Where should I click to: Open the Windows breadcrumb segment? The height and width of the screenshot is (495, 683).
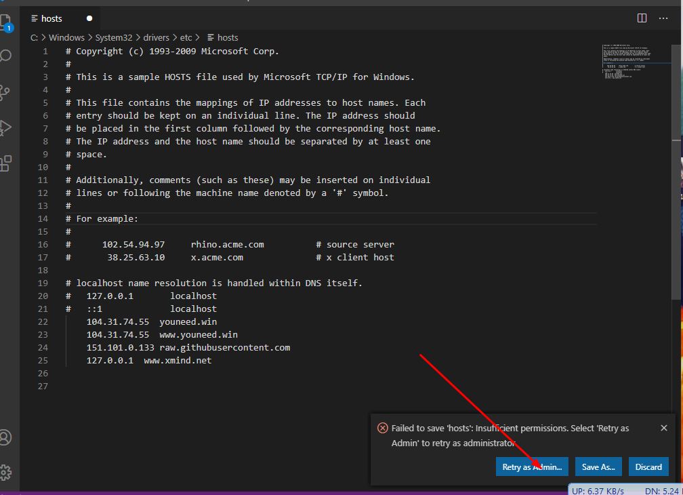coord(66,37)
